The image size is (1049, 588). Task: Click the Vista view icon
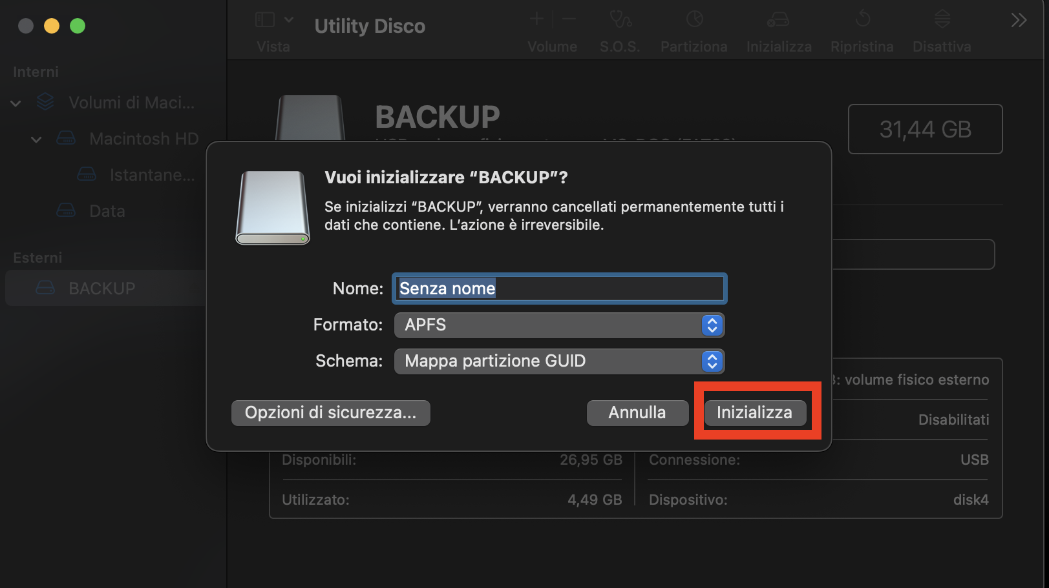click(x=264, y=19)
